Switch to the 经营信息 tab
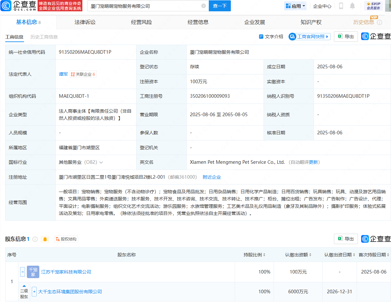Screen dimensions: 391x302 (x=198, y=22)
